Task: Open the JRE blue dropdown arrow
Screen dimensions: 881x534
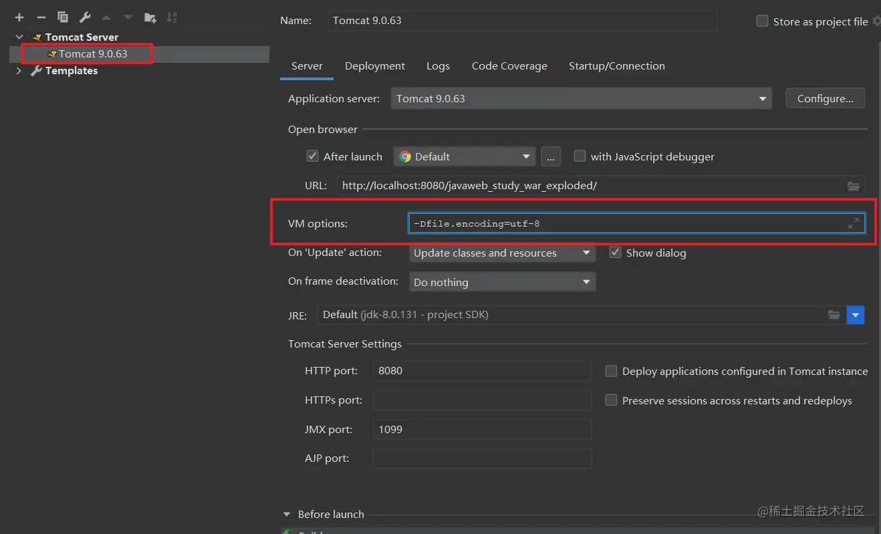Action: pos(856,315)
